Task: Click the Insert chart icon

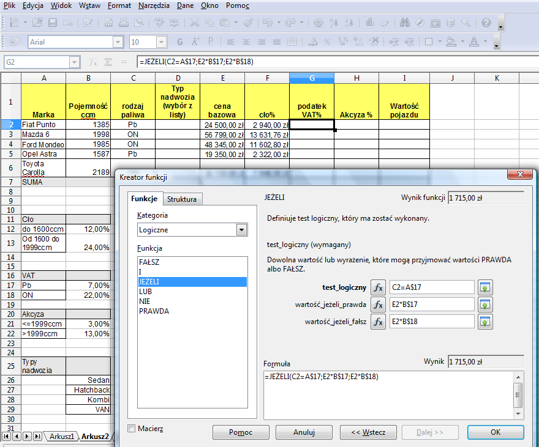Action: click(370, 23)
